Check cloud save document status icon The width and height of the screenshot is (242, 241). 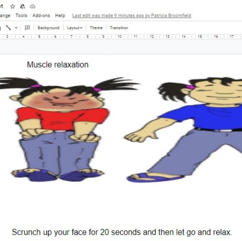[x=32, y=6]
